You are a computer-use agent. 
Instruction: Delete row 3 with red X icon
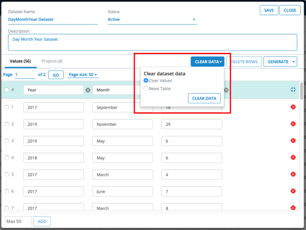pyautogui.click(x=293, y=141)
